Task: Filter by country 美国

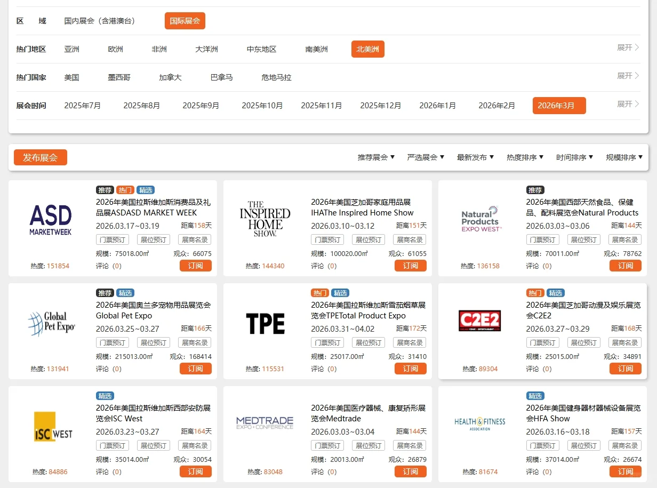Action: pos(72,77)
